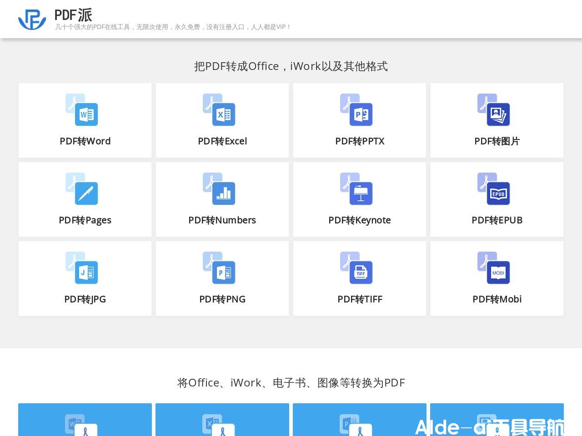The height and width of the screenshot is (436, 582).
Task: Click the PDF转EPUB book icon
Action: 494,188
